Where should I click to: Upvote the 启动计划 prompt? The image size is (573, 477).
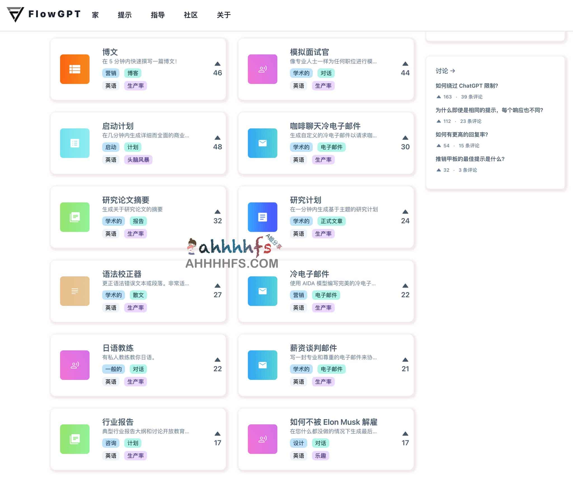click(x=218, y=138)
